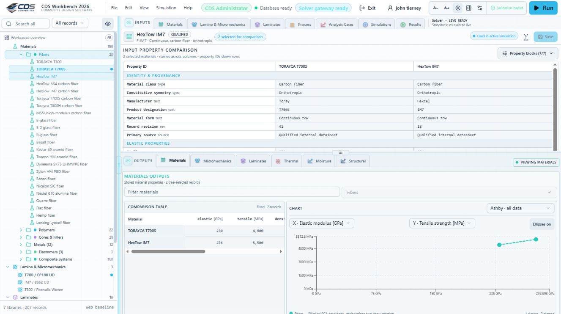Click the Lamina & Micromechanics tree icon

click(16, 267)
